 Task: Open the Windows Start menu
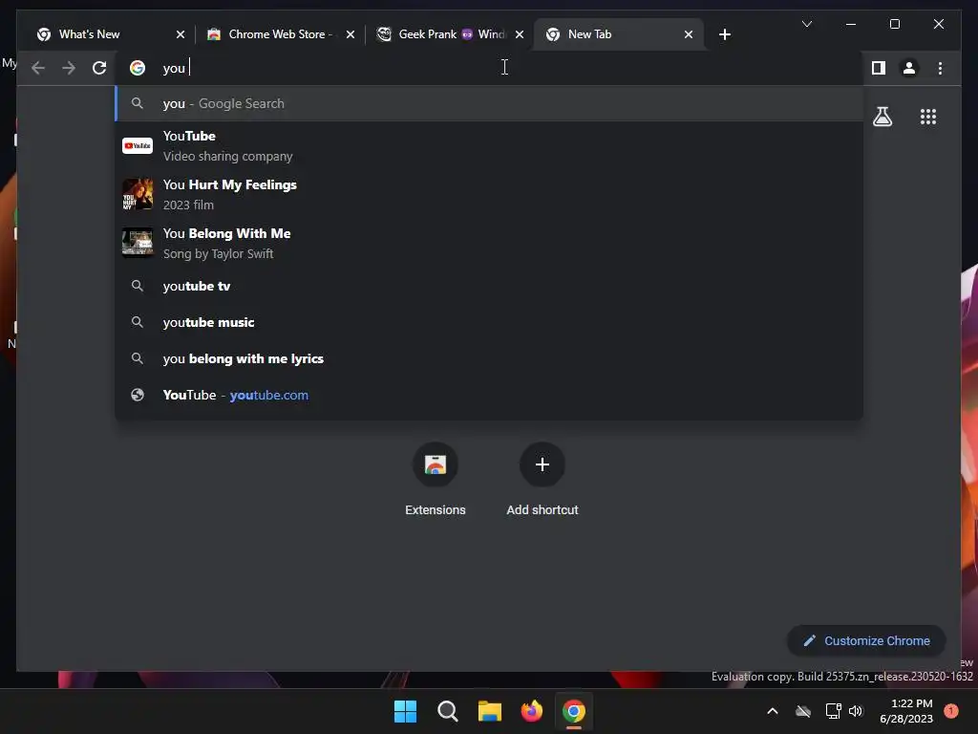(x=405, y=711)
